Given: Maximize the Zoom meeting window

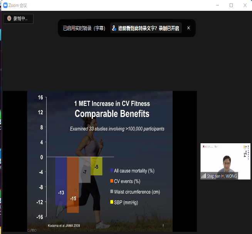Looking at the screenshot, I should (231, 5).
